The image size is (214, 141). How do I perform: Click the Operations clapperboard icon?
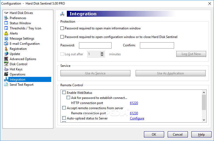tap(6, 74)
